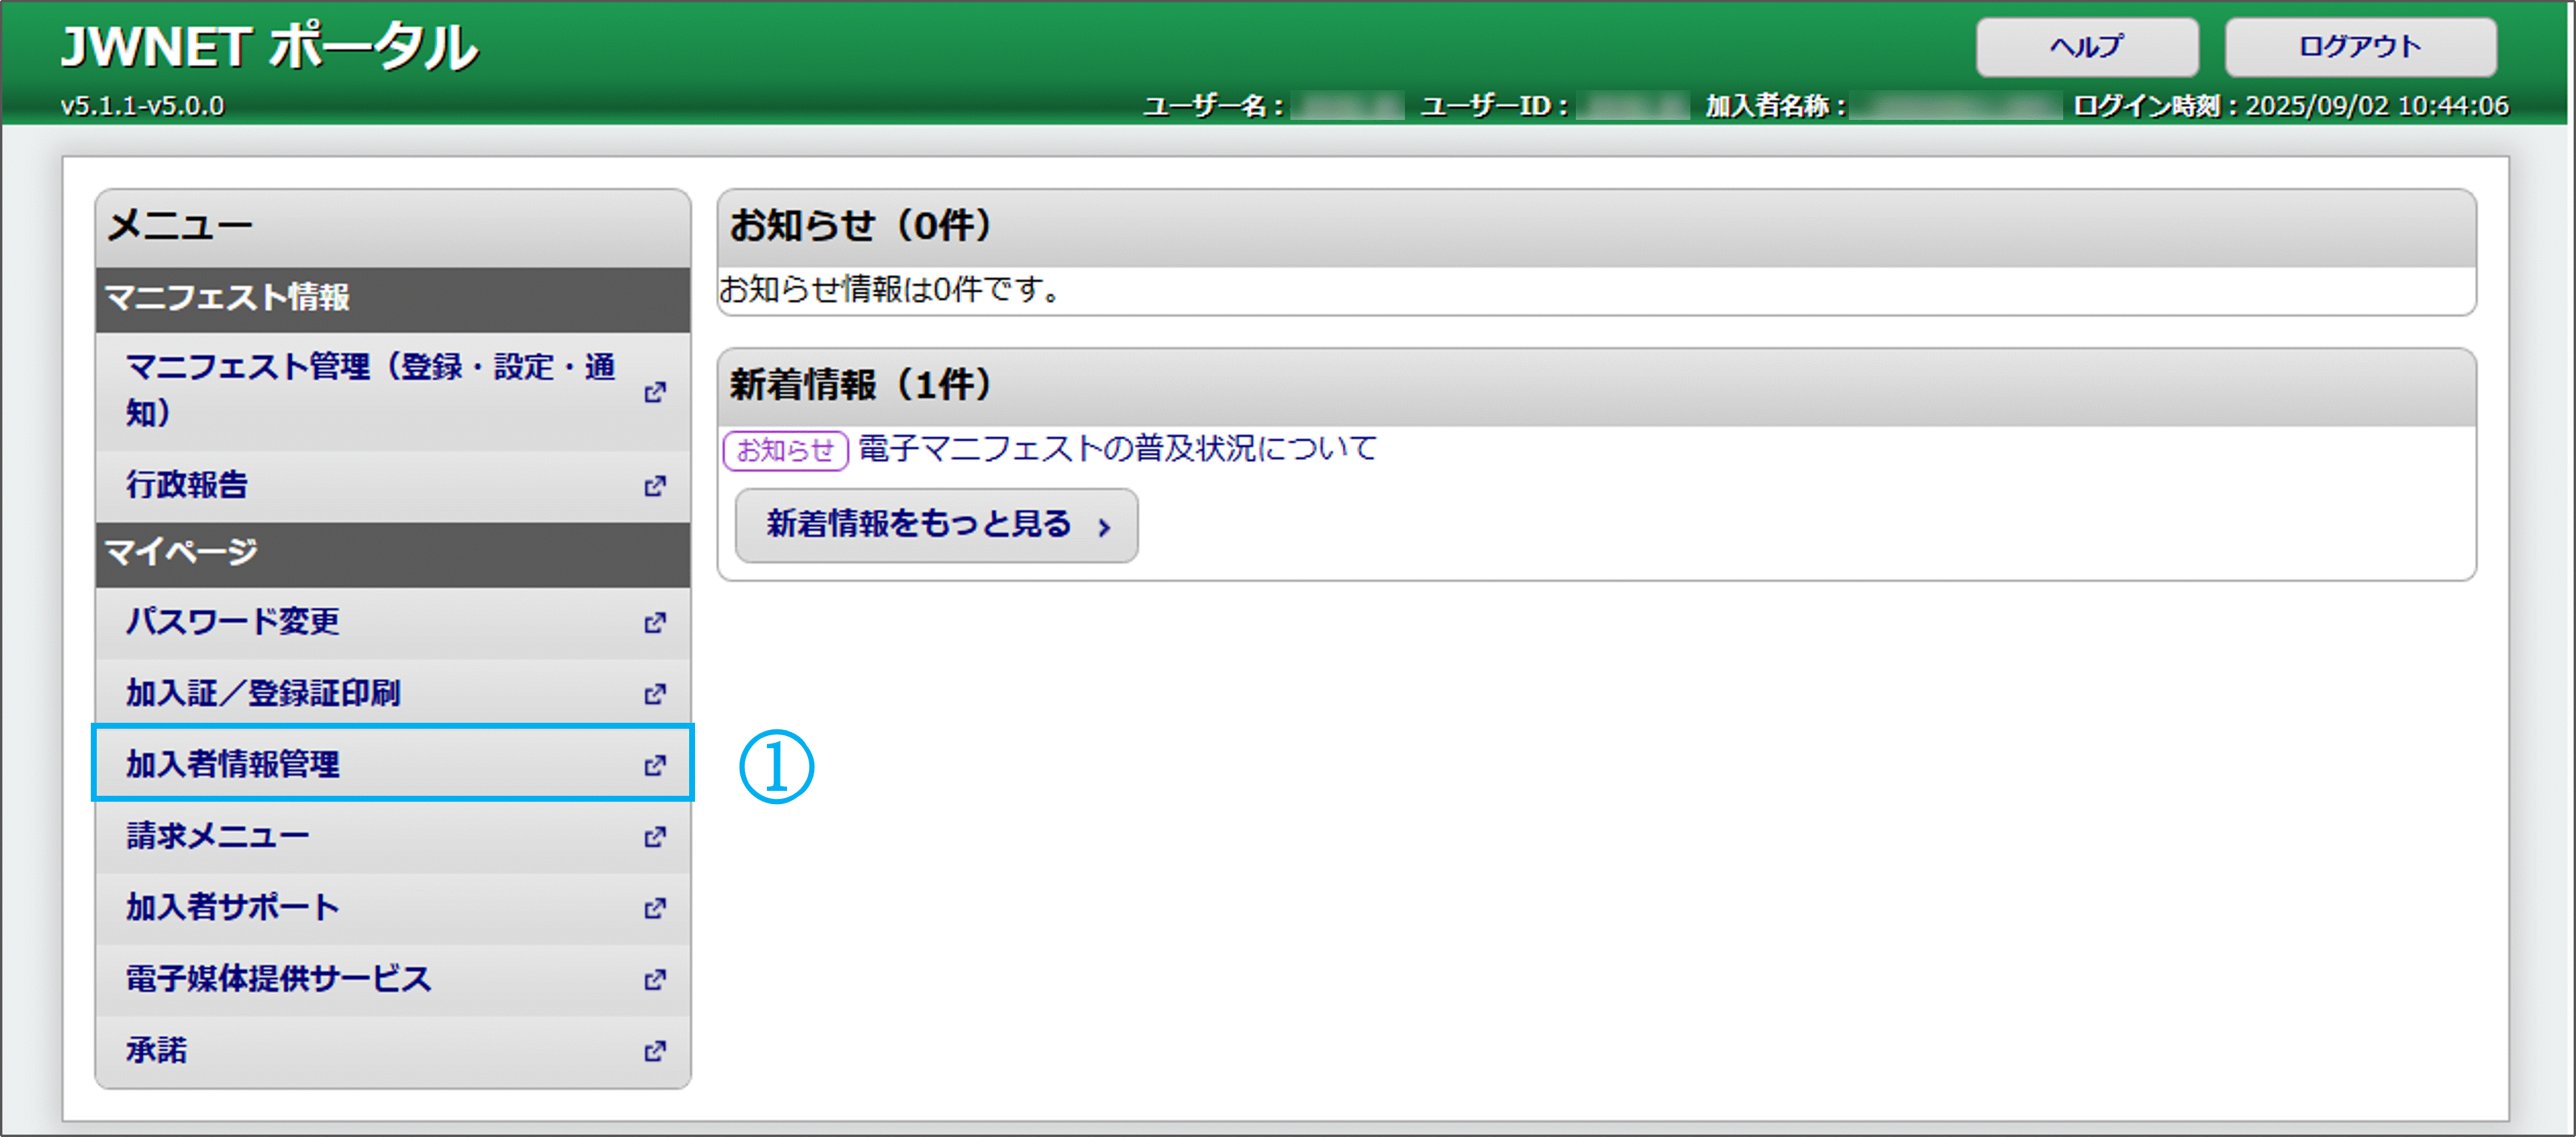Click external-link icon beside 行政報告

[655, 486]
